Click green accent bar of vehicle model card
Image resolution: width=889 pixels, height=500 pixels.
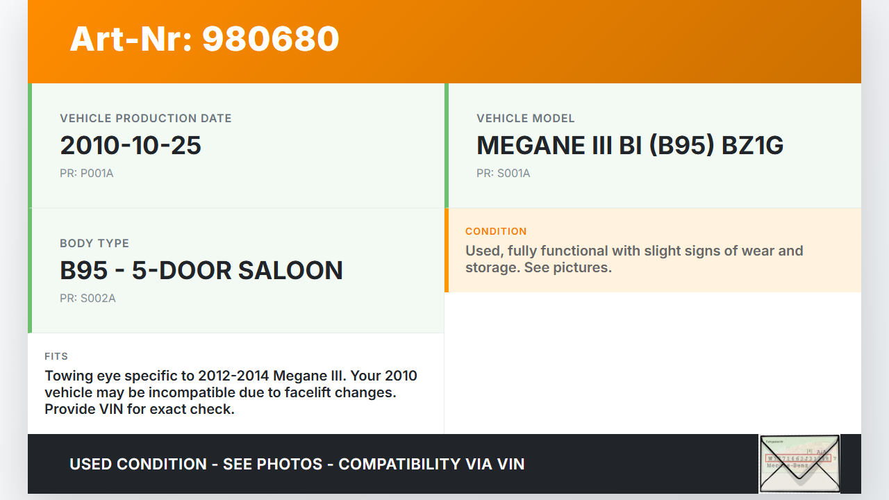tap(447, 146)
